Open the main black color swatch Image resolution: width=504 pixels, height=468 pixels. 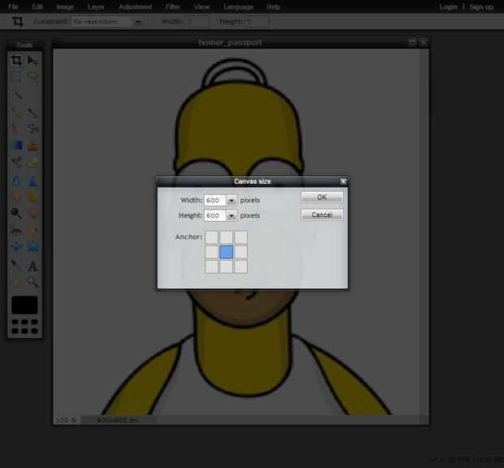point(24,305)
